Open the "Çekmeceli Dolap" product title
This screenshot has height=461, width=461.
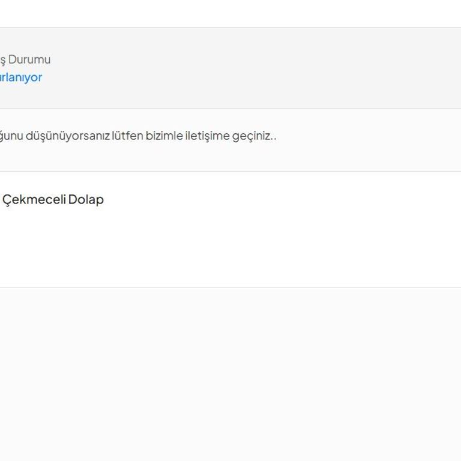(53, 199)
